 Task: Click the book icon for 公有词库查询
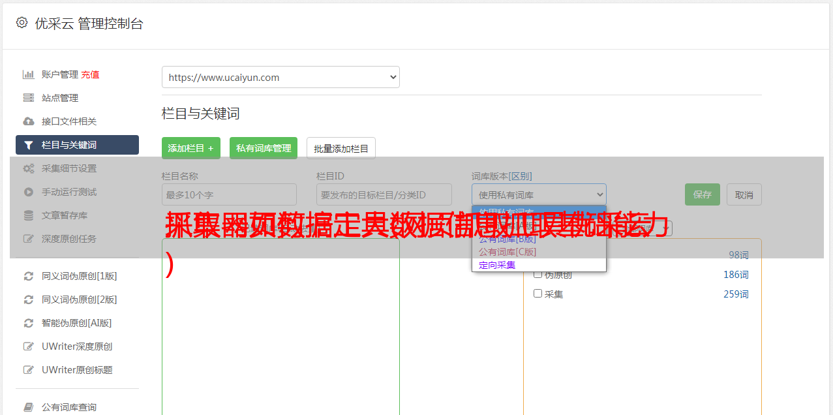point(28,407)
